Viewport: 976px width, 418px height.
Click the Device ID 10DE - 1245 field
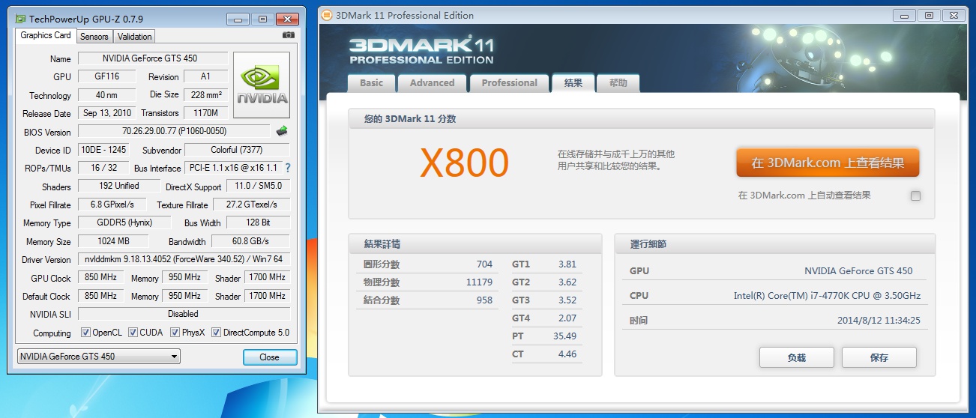(103, 150)
